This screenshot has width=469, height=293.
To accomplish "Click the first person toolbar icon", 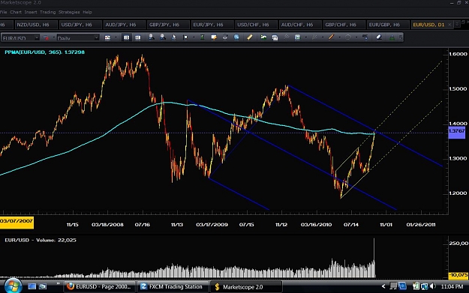I will (152, 37).
